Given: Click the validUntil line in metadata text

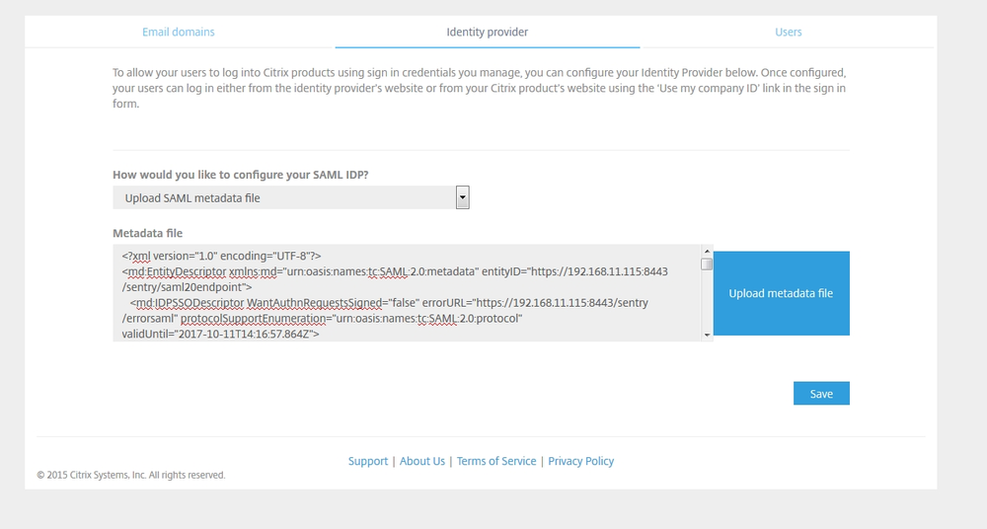Looking at the screenshot, I should [220, 335].
